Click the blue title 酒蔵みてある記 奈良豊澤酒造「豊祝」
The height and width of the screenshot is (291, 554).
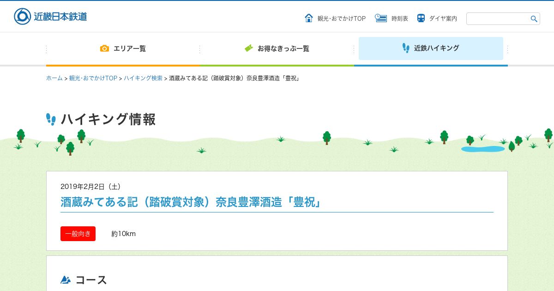(x=192, y=202)
